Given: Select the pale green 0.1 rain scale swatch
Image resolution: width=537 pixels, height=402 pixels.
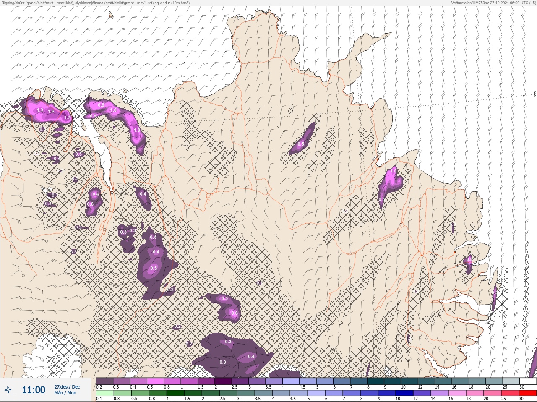Looking at the screenshot, I should (x=104, y=393).
